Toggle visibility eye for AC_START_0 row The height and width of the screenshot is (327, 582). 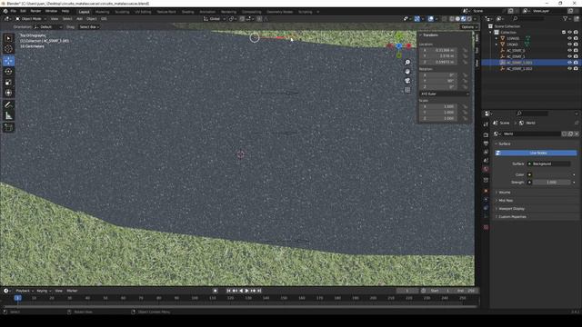point(570,51)
